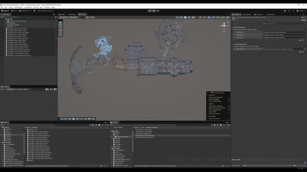This screenshot has height=172, width=307.
Task: Click the Hierarchy panel lock icon
Action: (x=54, y=14)
